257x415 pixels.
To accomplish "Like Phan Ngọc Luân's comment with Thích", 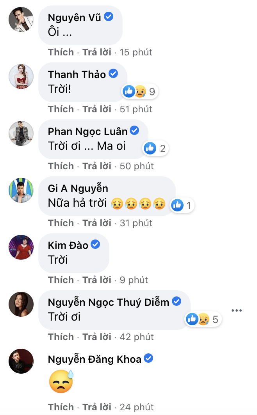I will 61,166.
